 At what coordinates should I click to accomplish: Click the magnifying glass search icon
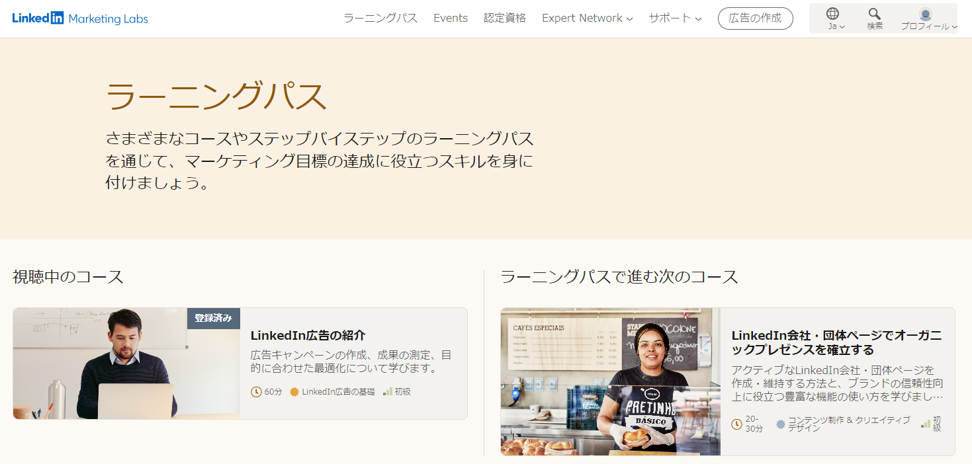point(874,14)
